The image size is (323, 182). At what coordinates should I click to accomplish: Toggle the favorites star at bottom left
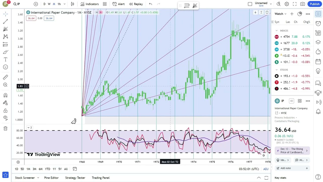coord(5,175)
